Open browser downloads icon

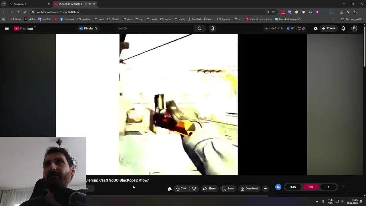point(341,12)
